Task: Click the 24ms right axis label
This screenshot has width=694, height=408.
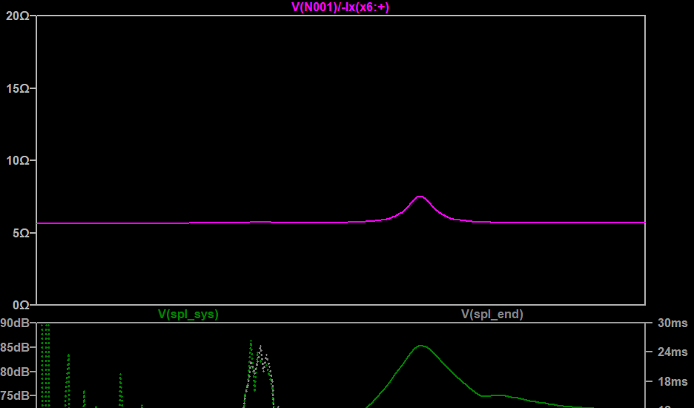Action: [672, 352]
